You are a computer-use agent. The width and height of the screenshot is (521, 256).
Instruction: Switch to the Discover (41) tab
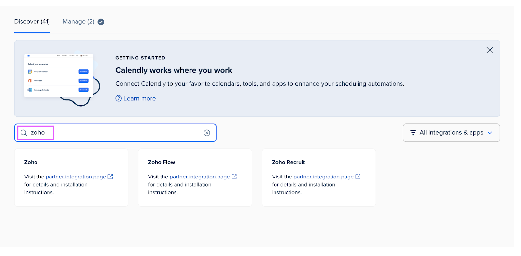[32, 22]
